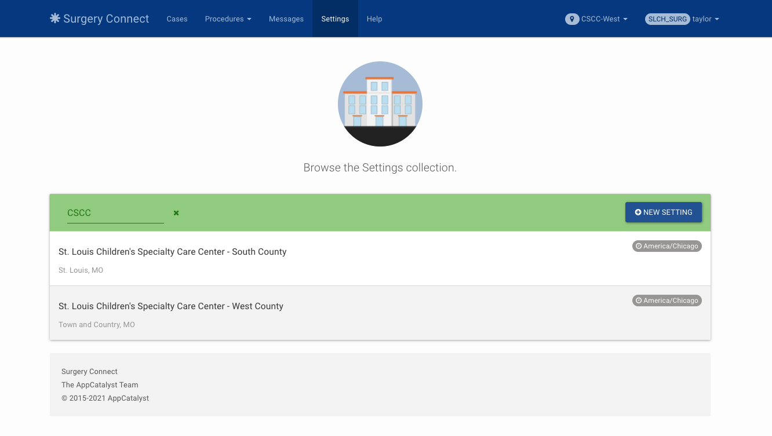Open the Messages section
The height and width of the screenshot is (436, 772).
point(286,19)
